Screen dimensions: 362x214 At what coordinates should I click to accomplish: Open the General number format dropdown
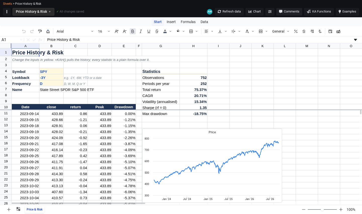281,31
